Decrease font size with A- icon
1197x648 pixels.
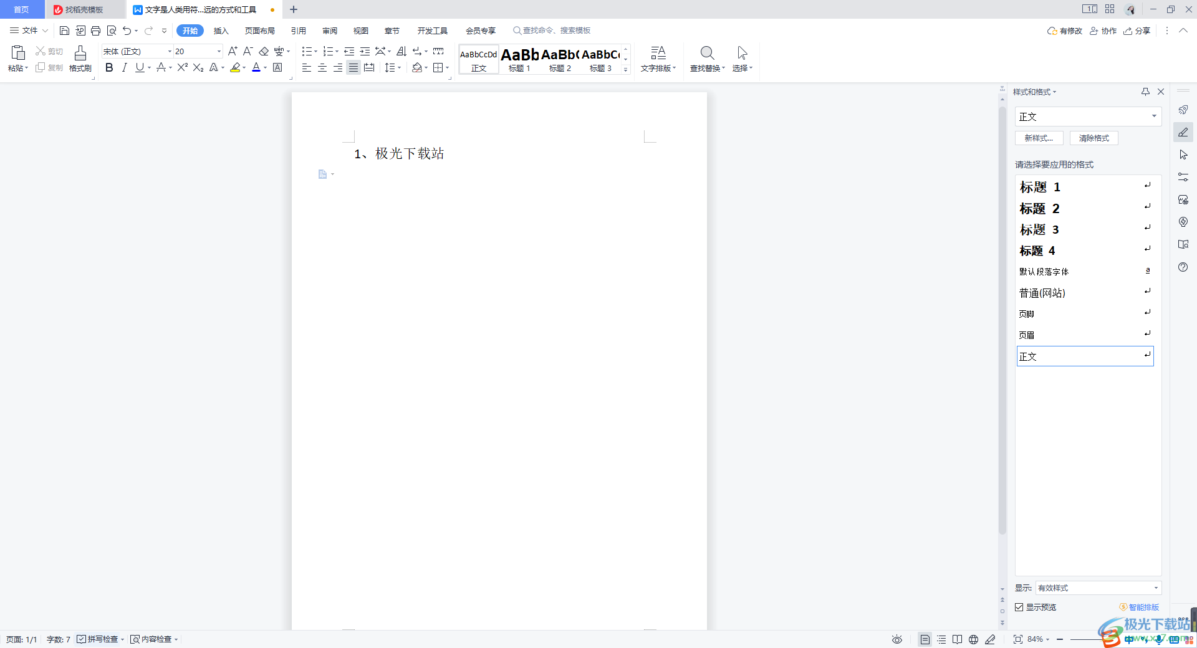248,51
